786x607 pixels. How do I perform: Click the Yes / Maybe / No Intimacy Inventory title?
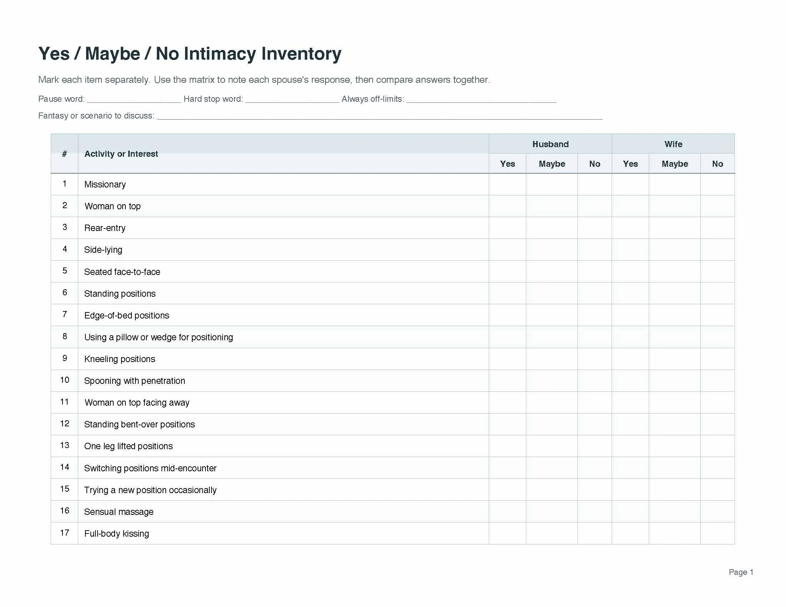tap(190, 54)
